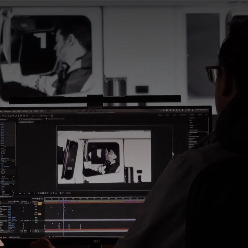The image size is (248, 248).
Task: Select the Pen tool
Action: click(11, 116)
